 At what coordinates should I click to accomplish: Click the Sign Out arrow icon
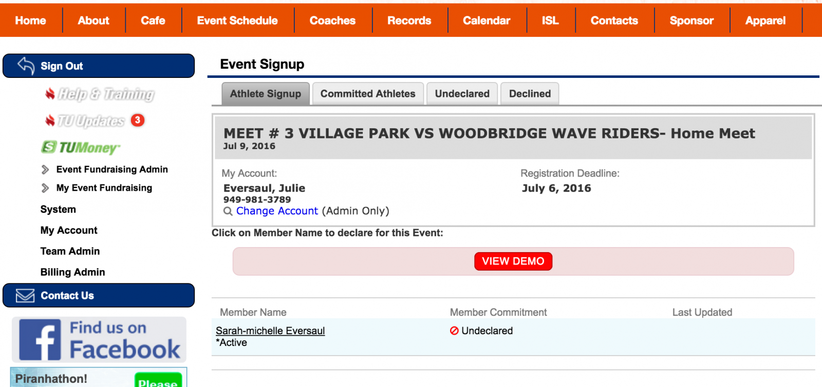click(x=26, y=66)
